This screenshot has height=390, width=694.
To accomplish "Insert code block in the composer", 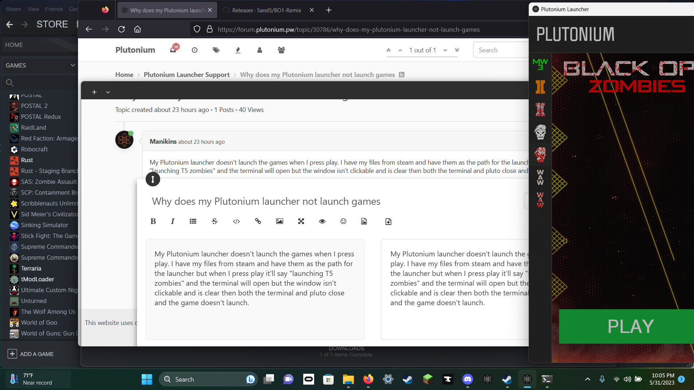I will point(236,221).
